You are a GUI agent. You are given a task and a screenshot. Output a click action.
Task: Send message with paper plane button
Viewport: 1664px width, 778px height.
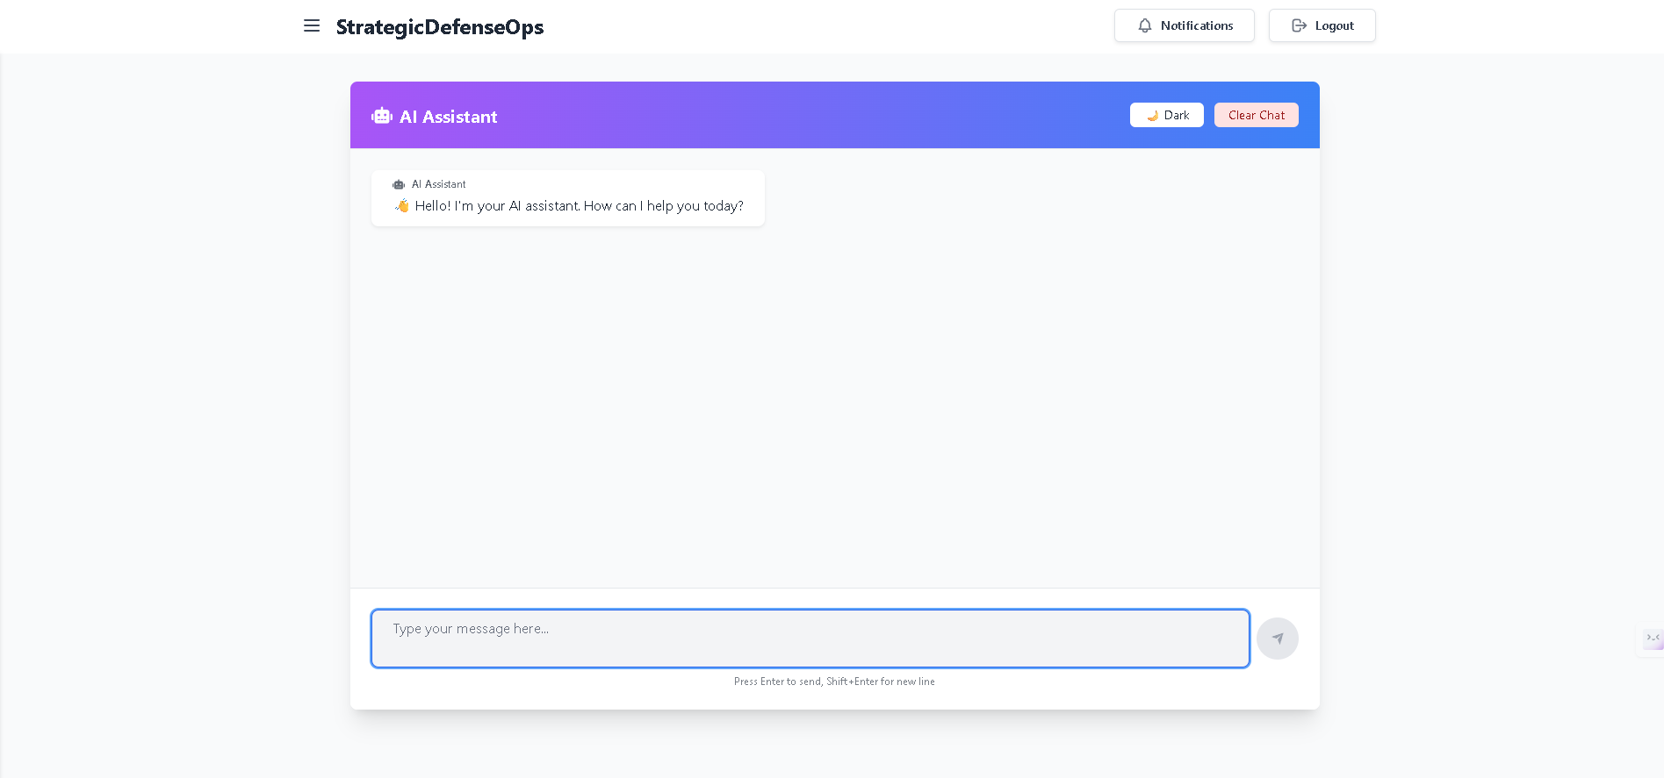[1278, 639]
